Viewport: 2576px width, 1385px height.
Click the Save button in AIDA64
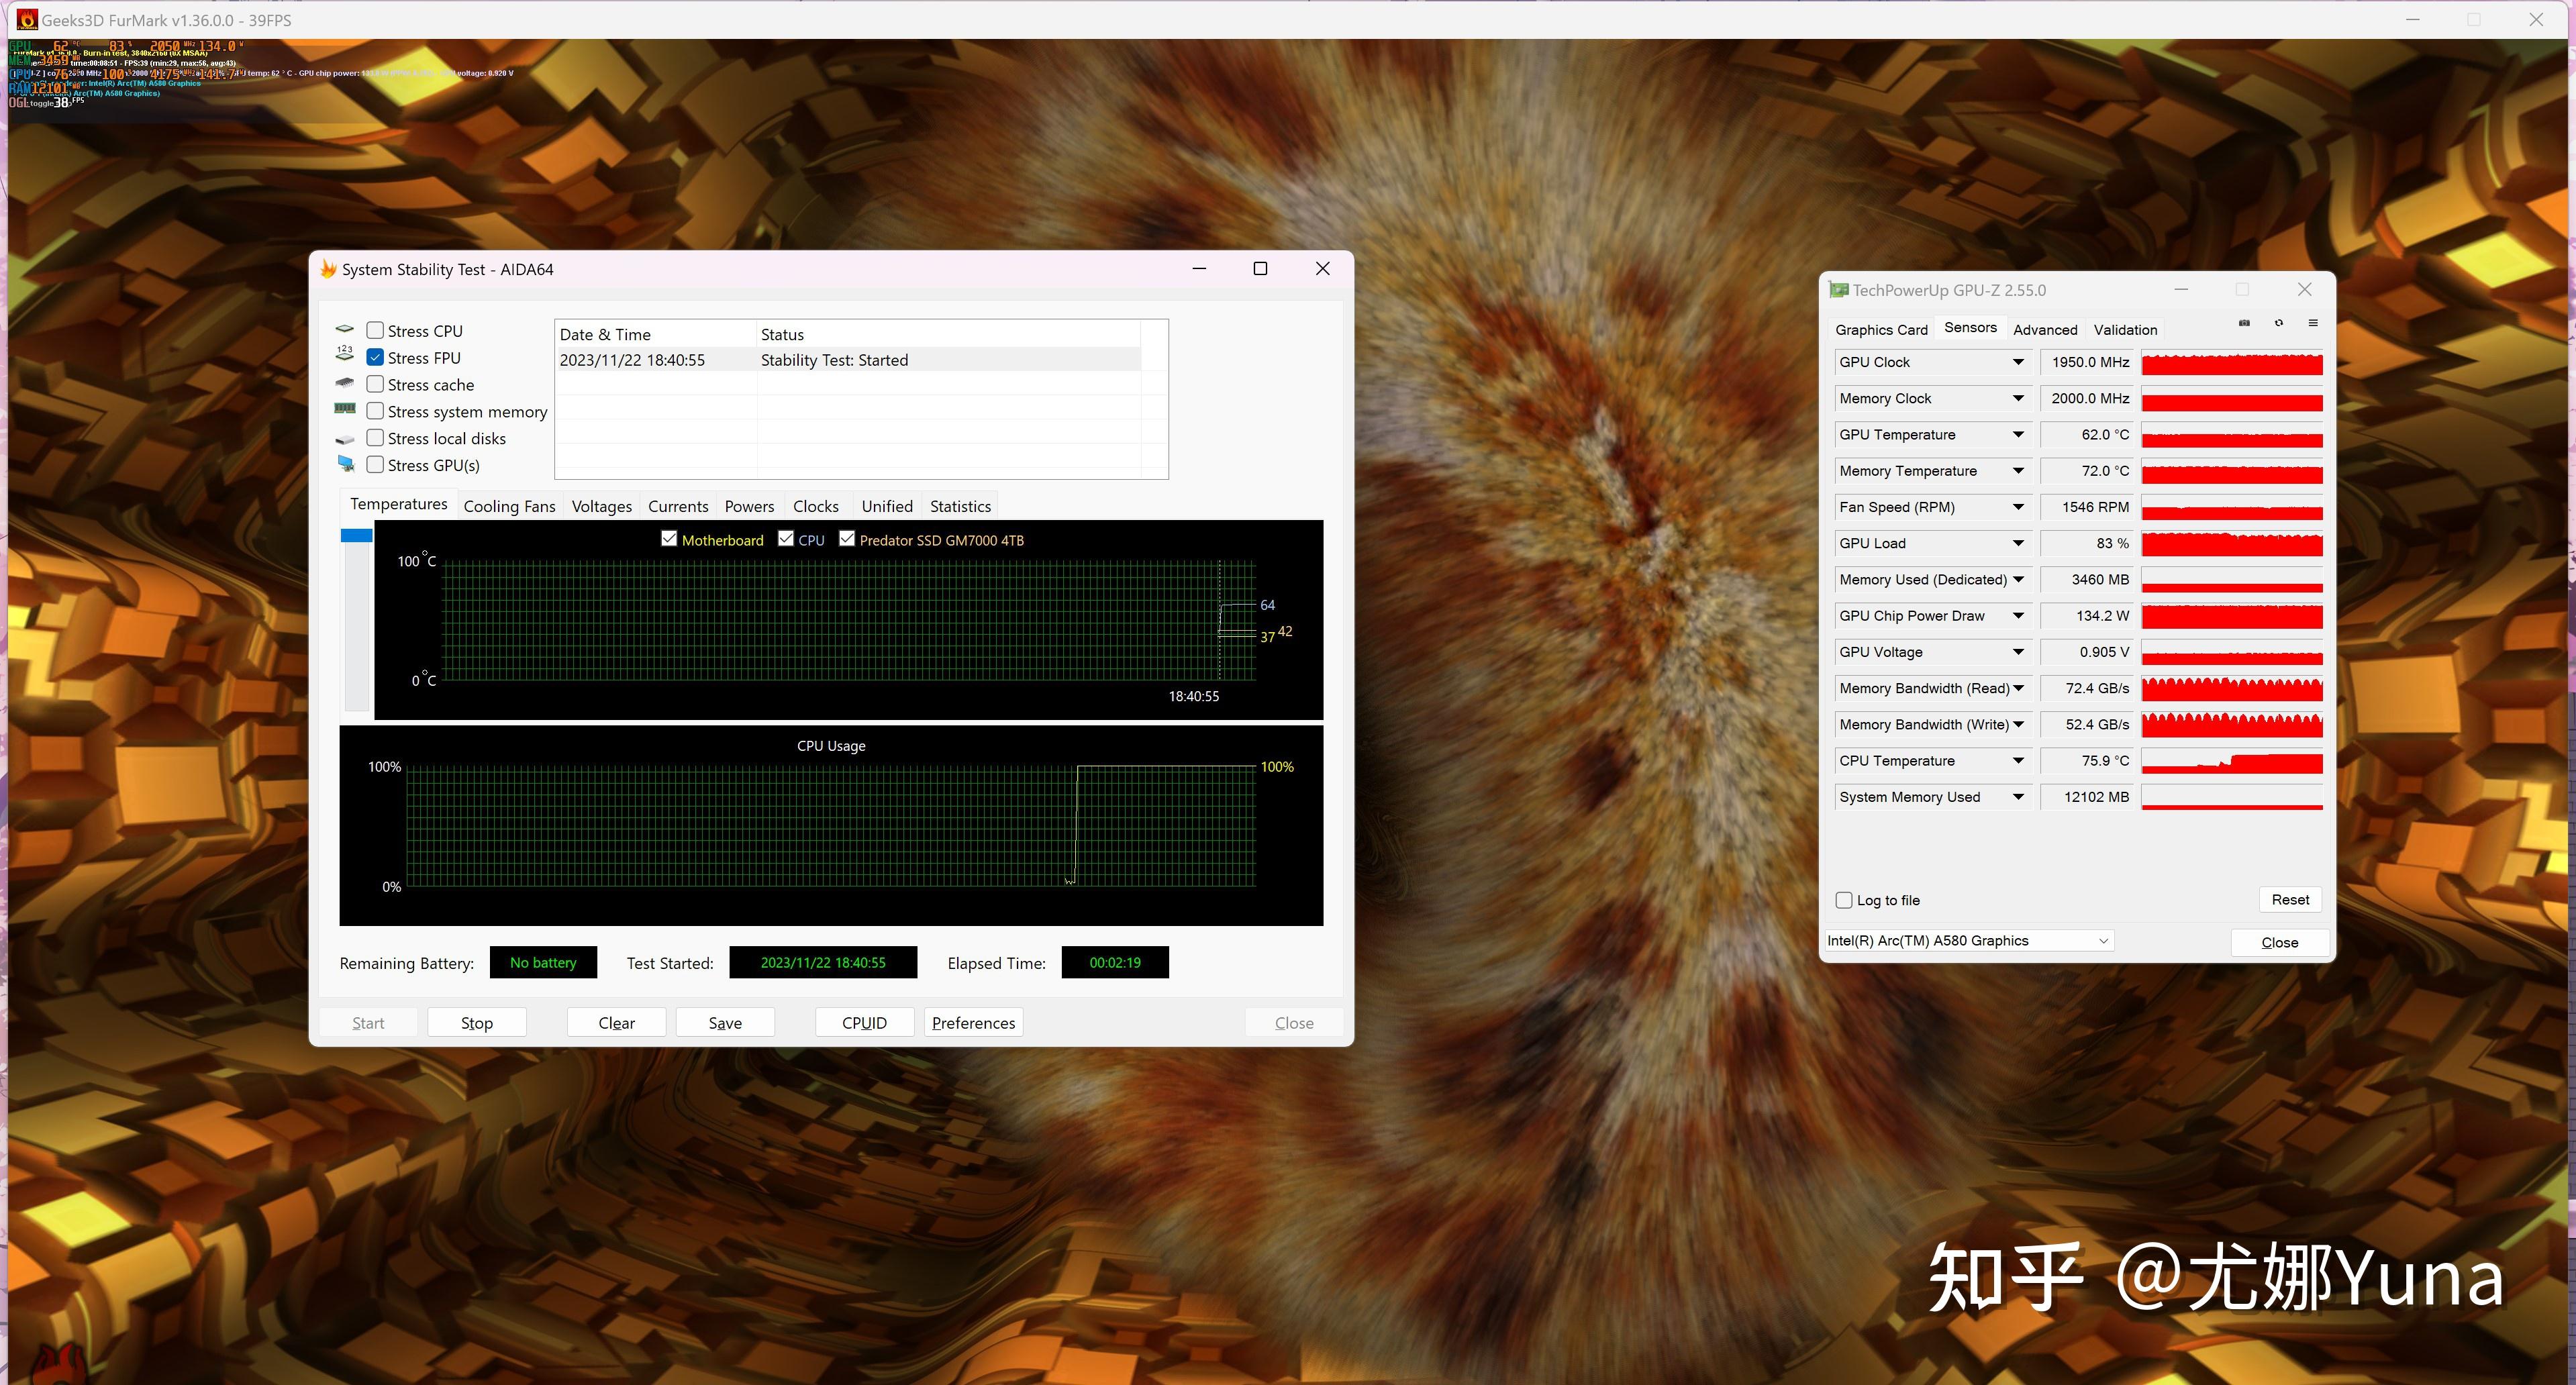pos(724,1022)
